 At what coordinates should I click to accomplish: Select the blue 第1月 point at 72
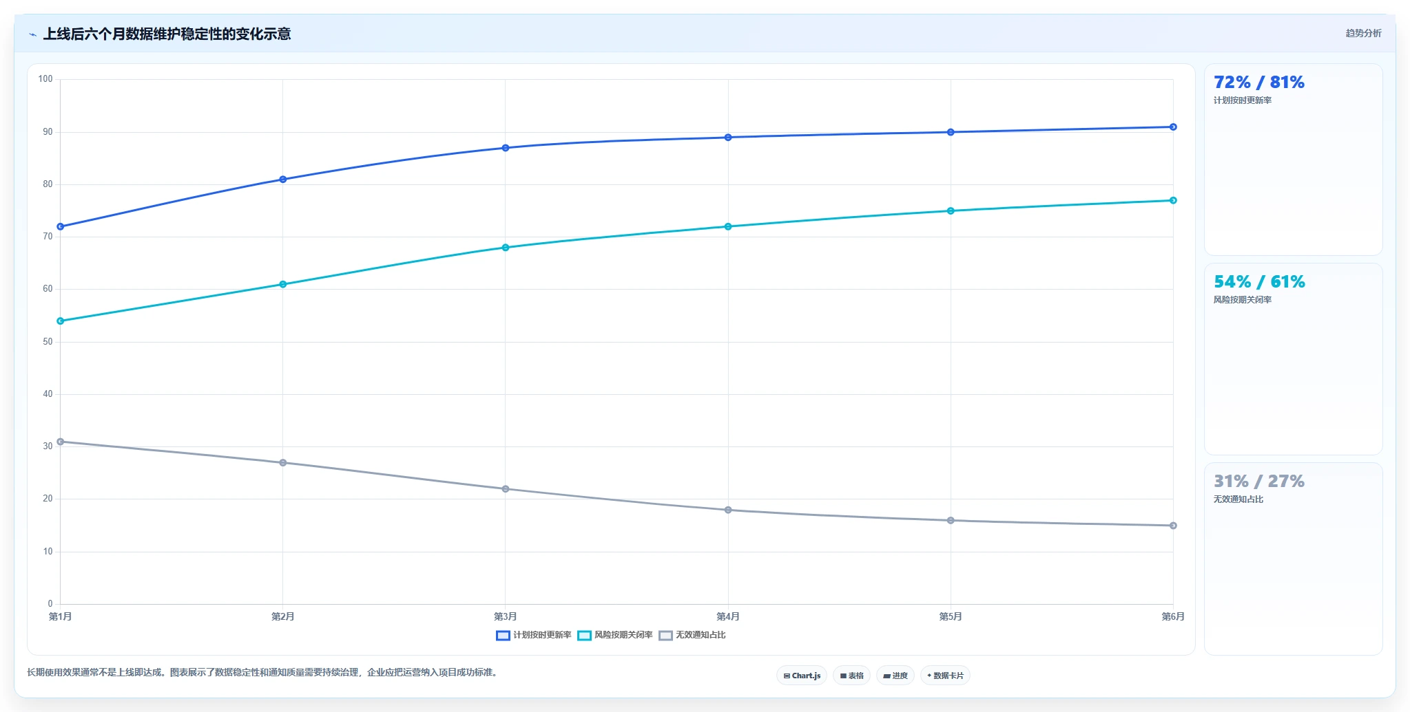[x=61, y=226]
